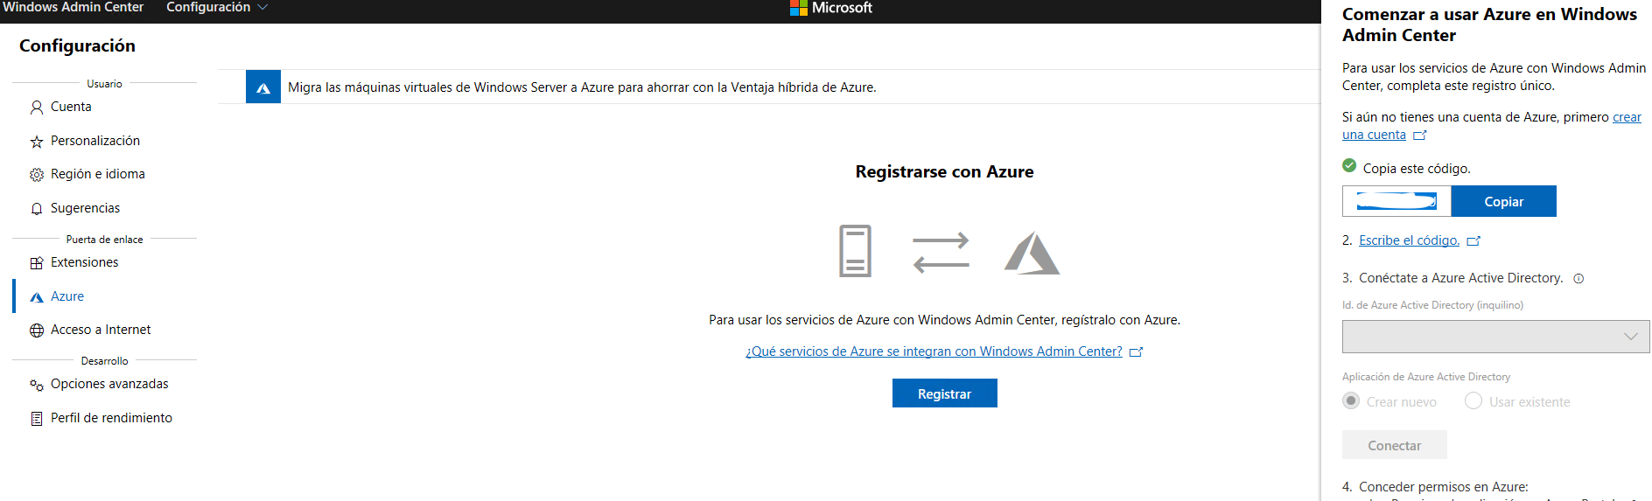The width and height of the screenshot is (1652, 501).
Task: Click the Azure device code field
Action: tap(1396, 201)
